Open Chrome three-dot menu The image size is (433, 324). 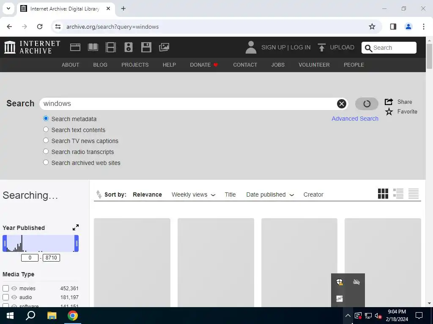pyautogui.click(x=423, y=27)
